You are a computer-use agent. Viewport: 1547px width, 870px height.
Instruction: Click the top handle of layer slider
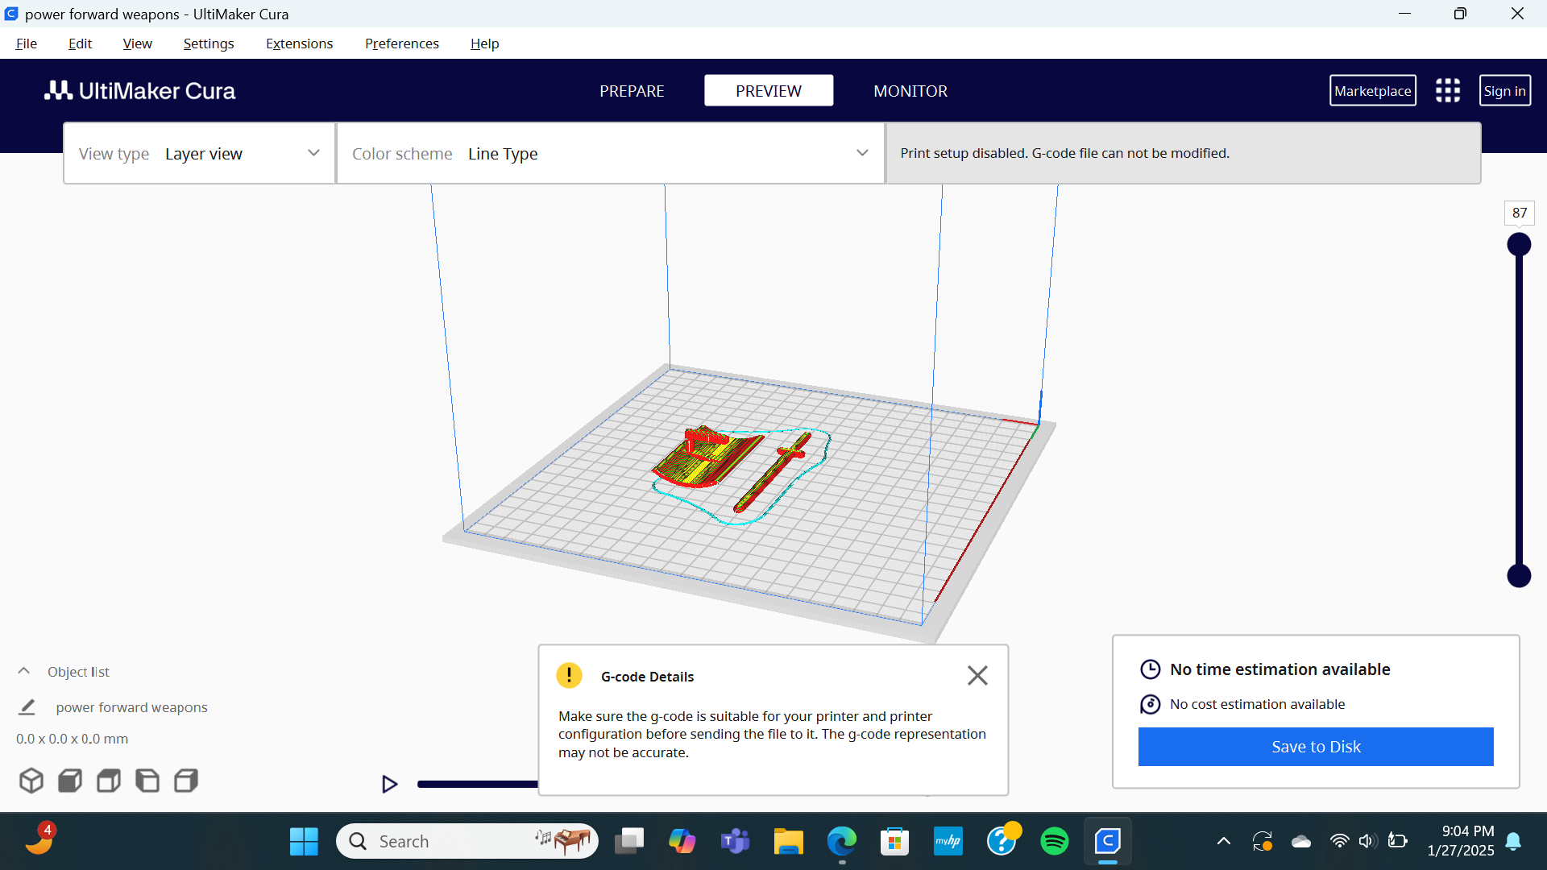[x=1519, y=244]
